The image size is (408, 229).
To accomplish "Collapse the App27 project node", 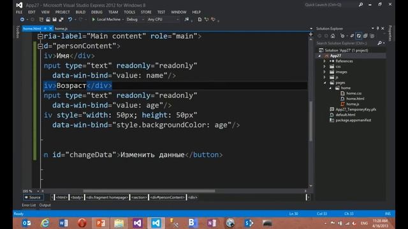I will pos(319,56).
